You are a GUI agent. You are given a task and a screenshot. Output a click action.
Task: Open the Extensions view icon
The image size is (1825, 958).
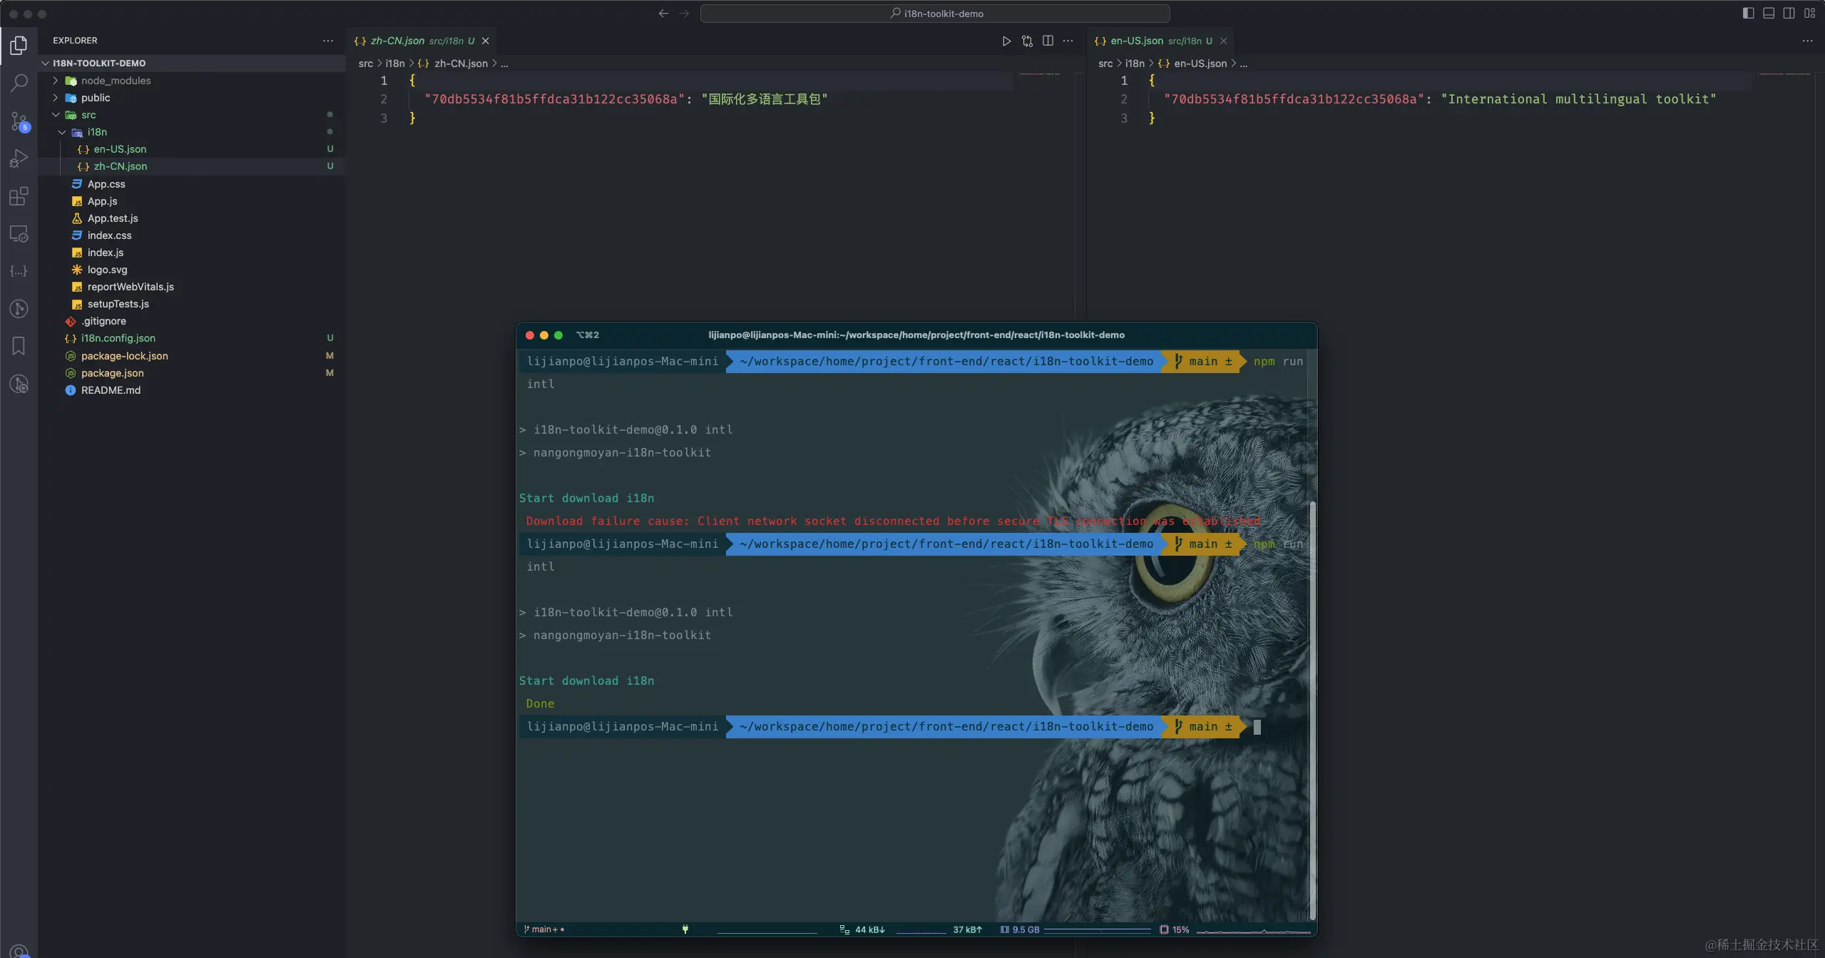click(x=19, y=196)
